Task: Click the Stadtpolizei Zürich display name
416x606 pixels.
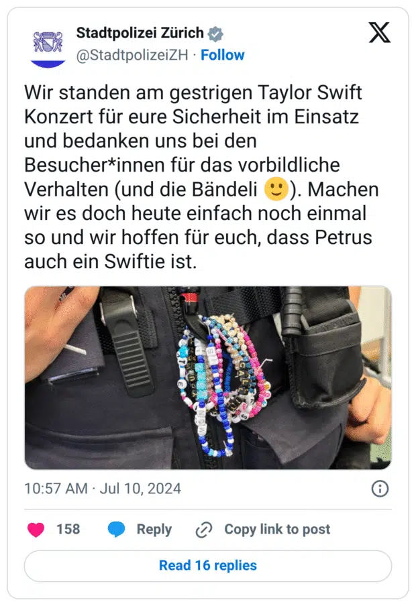Action: point(140,34)
